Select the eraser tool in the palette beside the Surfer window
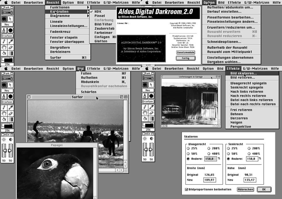Viewport: 282px width, 199px height. (10, 113)
